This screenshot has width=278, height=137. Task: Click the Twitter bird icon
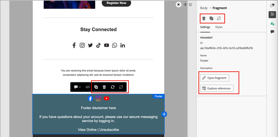(x=90, y=45)
